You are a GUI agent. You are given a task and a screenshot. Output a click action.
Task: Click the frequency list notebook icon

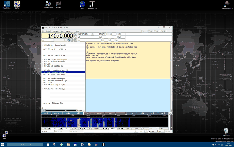[x=72, y=40]
